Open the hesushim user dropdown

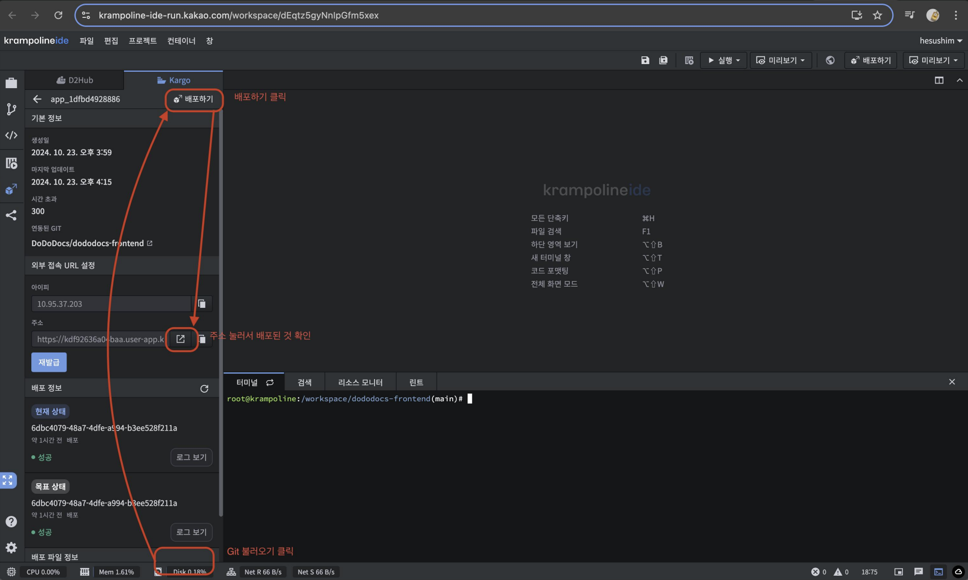[941, 40]
